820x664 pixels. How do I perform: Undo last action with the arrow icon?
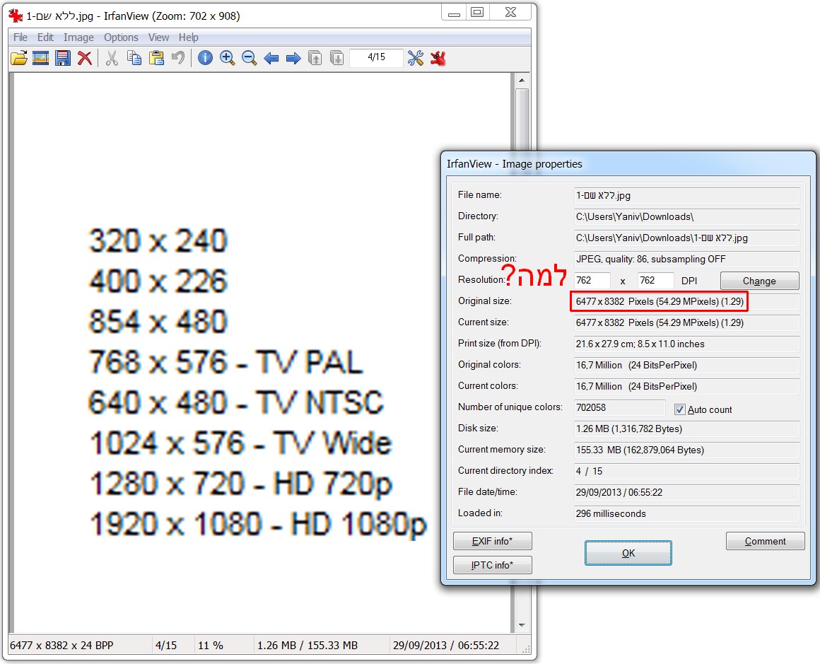pos(178,58)
